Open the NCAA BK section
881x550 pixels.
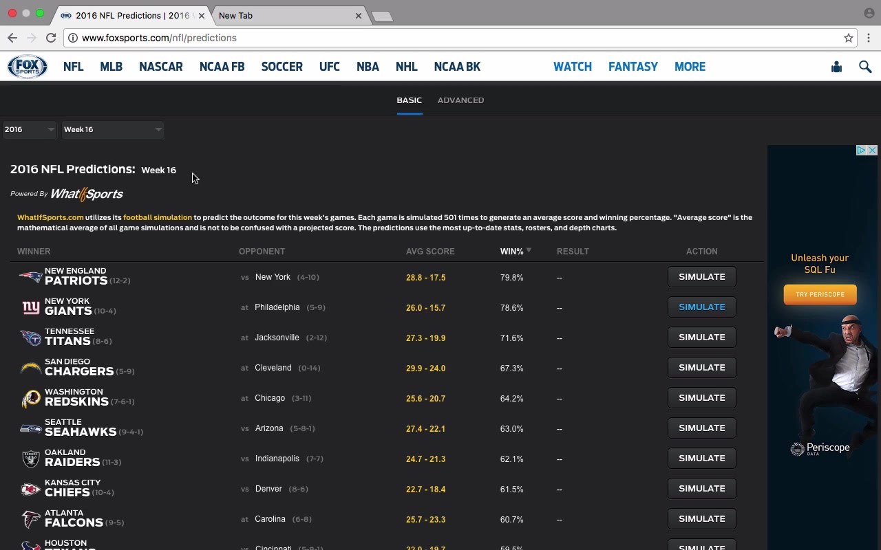(x=457, y=67)
